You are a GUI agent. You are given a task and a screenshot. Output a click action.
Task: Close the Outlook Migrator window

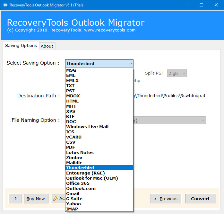click(x=216, y=5)
